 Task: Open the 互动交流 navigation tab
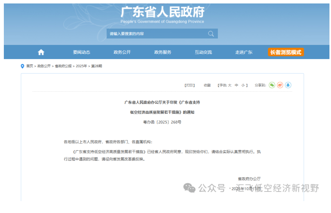click(x=203, y=52)
